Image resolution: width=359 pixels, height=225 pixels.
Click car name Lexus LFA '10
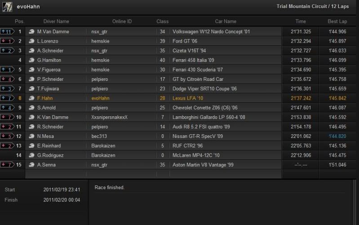point(188,98)
